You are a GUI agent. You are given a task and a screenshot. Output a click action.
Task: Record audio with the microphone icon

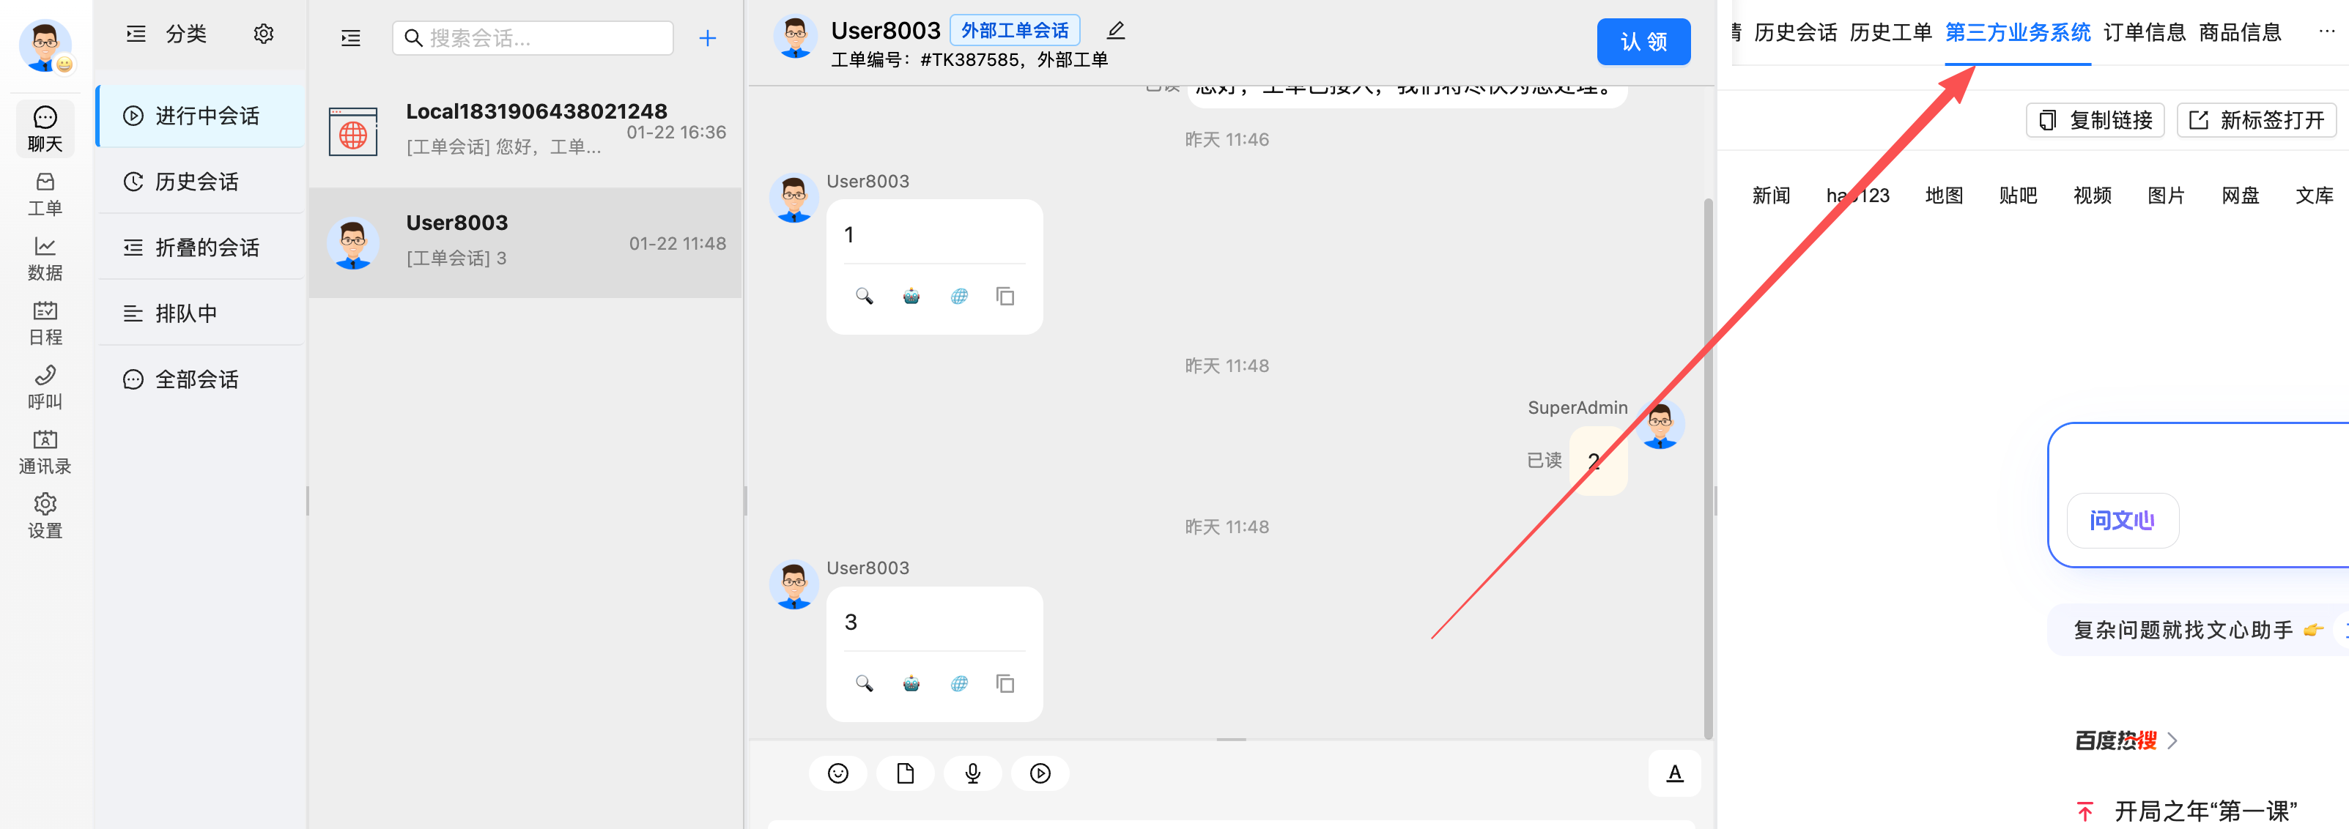pyautogui.click(x=972, y=773)
